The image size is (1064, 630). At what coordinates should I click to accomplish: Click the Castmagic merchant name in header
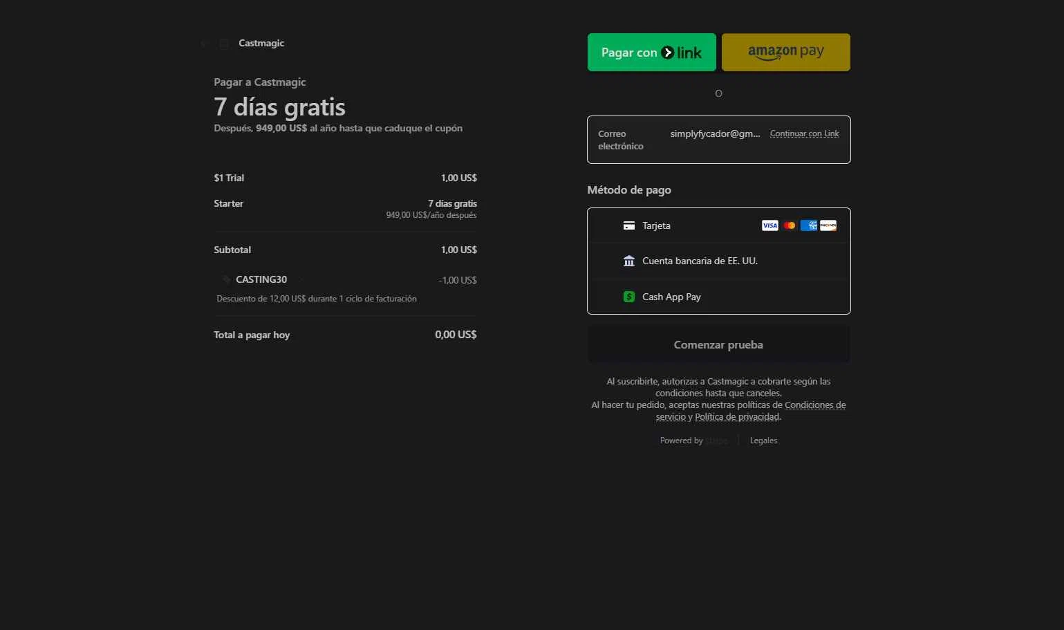click(261, 43)
